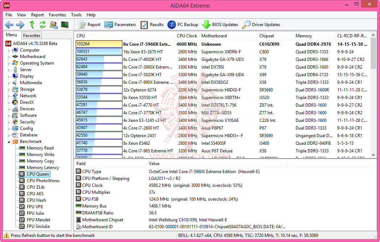The height and width of the screenshot is (242, 380).
Task: Select the Display tree node
Action: tap(27, 76)
